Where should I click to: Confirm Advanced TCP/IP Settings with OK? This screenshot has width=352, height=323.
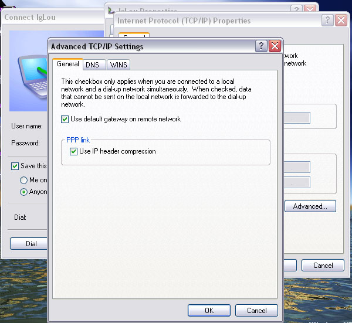(x=209, y=311)
